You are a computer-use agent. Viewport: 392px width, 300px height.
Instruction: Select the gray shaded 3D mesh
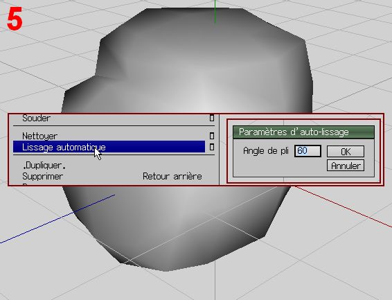(x=188, y=62)
